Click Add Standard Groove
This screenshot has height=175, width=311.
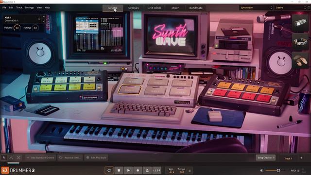40,157
